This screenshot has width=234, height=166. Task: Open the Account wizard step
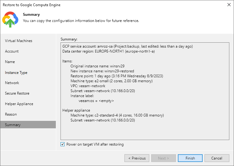pos(12,51)
